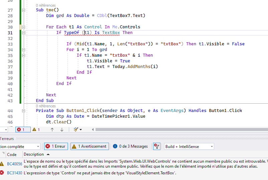This screenshot has height=180, width=268.
Task: Click the warning count indicator in status strip
Action: click(36, 130)
